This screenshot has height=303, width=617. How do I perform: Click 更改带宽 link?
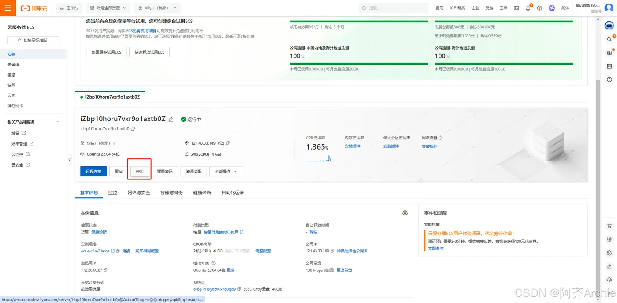click(344, 270)
